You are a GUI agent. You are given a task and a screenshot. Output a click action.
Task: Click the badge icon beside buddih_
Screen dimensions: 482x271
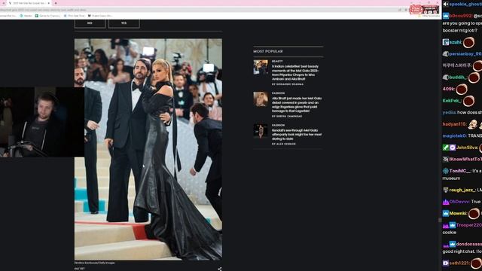coord(446,78)
